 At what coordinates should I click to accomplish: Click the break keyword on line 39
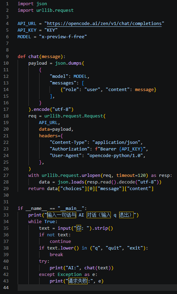coord(56,254)
